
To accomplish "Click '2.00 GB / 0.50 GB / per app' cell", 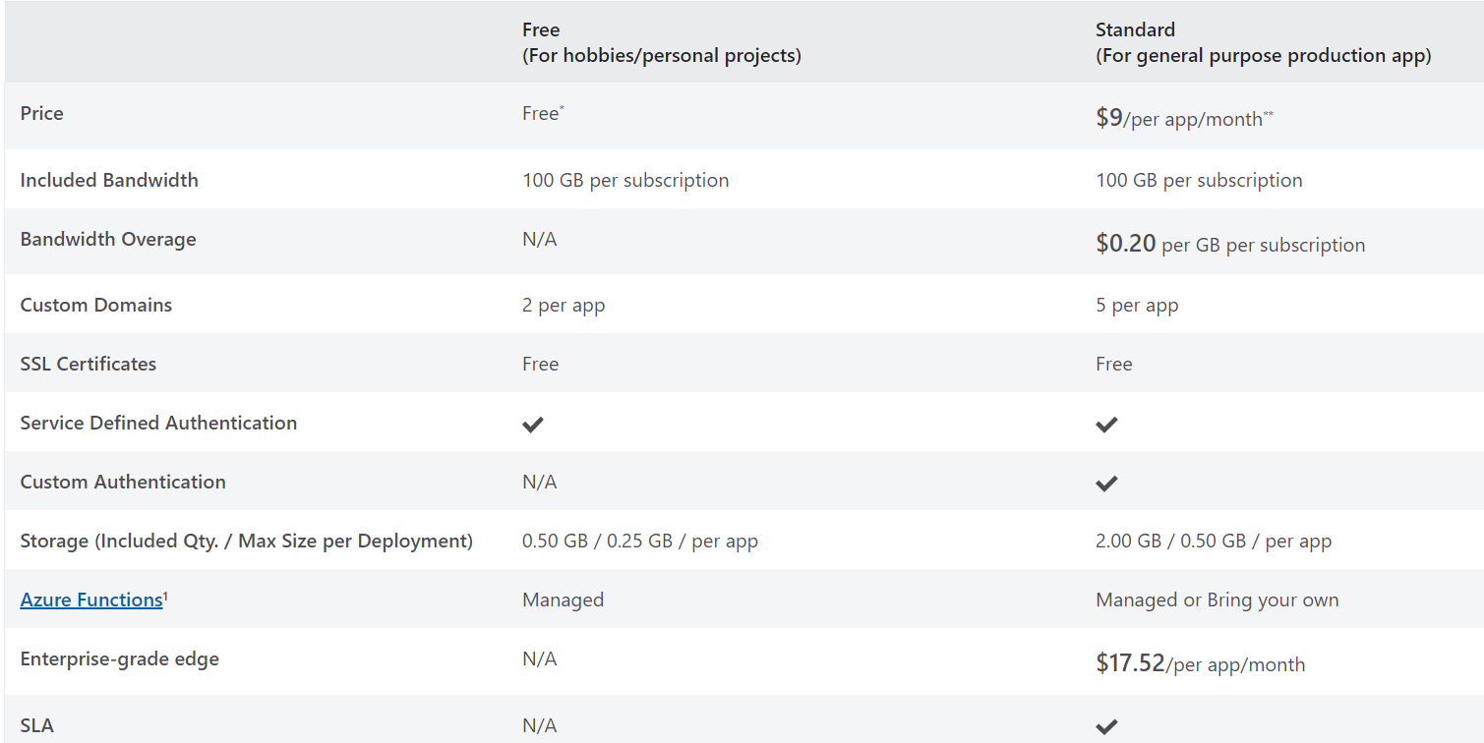I will coord(1214,541).
